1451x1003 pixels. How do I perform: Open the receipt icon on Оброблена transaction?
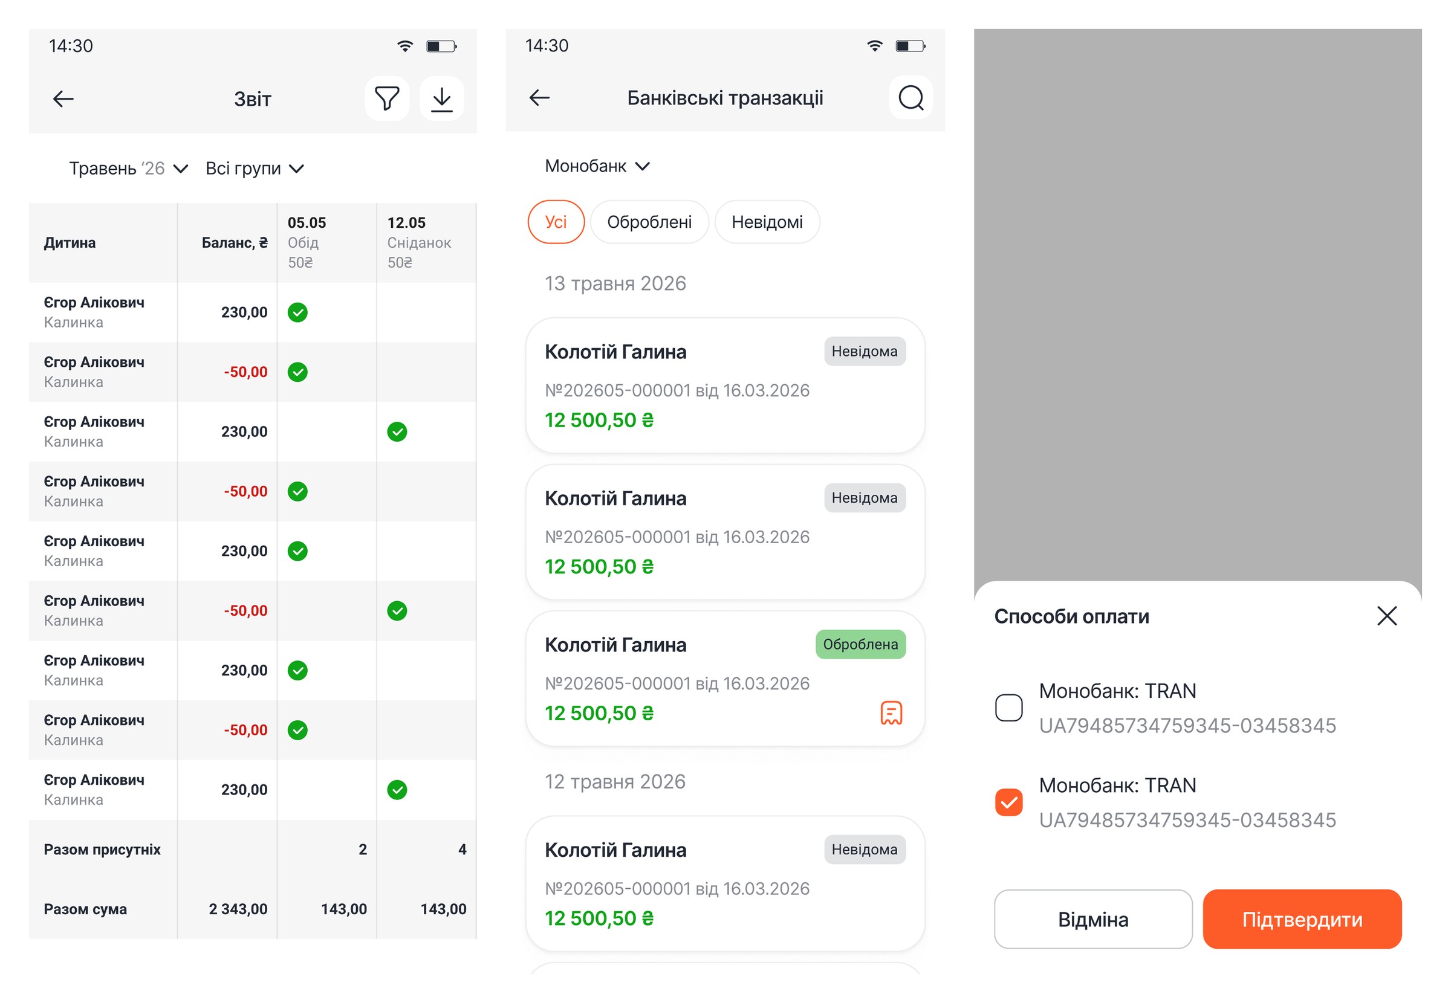[891, 712]
